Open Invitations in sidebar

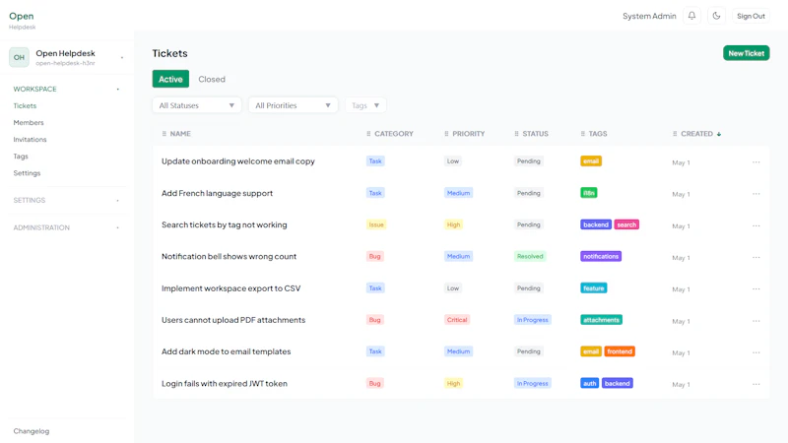click(31, 140)
